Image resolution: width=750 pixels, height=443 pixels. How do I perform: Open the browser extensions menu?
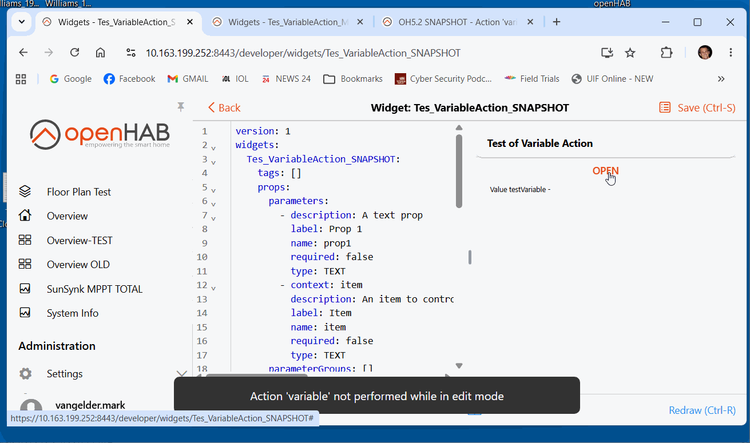click(666, 53)
